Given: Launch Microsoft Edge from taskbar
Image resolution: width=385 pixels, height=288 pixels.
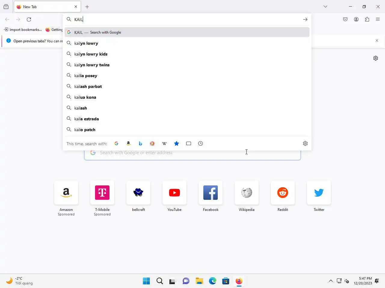Looking at the screenshot, I should [213, 281].
